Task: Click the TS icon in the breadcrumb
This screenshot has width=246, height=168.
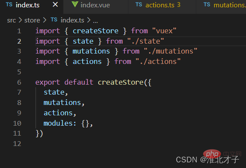Action: click(54, 19)
